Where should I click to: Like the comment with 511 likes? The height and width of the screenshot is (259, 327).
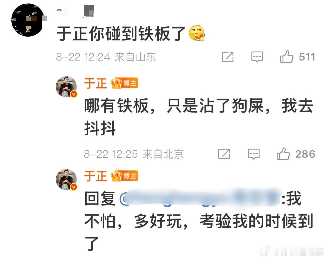coord(287,57)
